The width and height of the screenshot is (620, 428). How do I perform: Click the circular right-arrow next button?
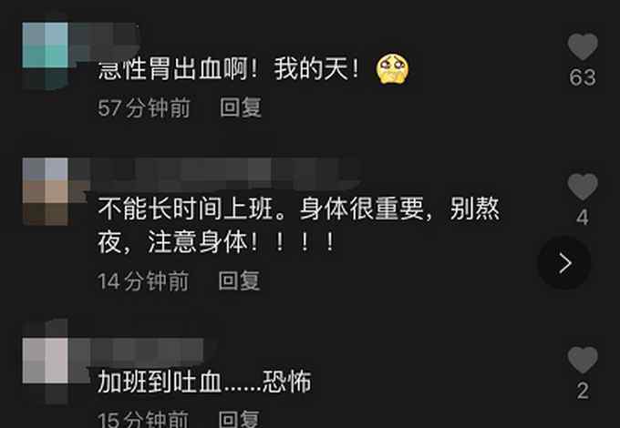[x=564, y=263]
